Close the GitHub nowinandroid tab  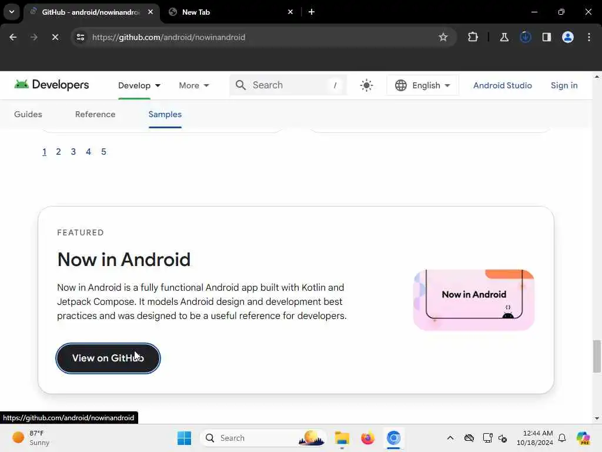pos(150,12)
